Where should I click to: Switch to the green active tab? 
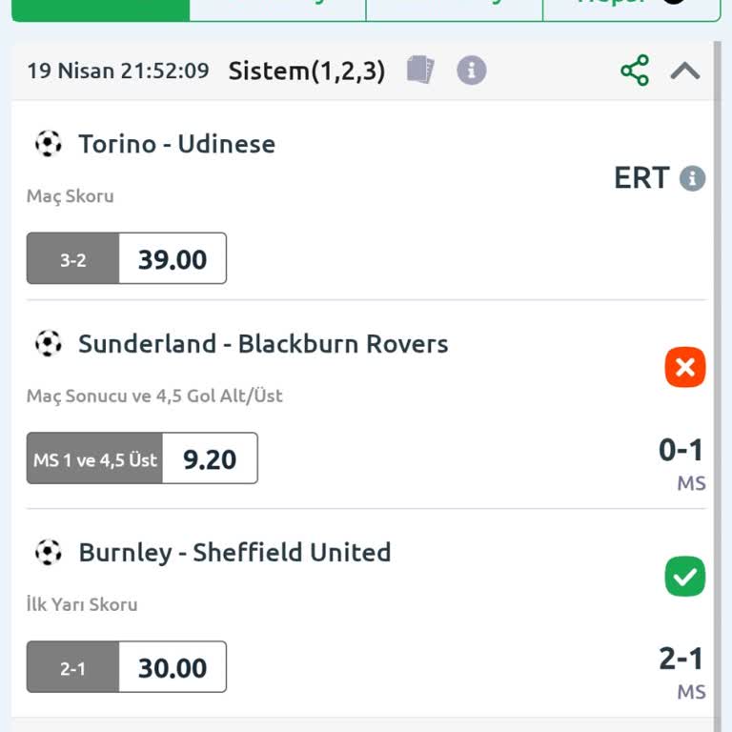point(100,8)
